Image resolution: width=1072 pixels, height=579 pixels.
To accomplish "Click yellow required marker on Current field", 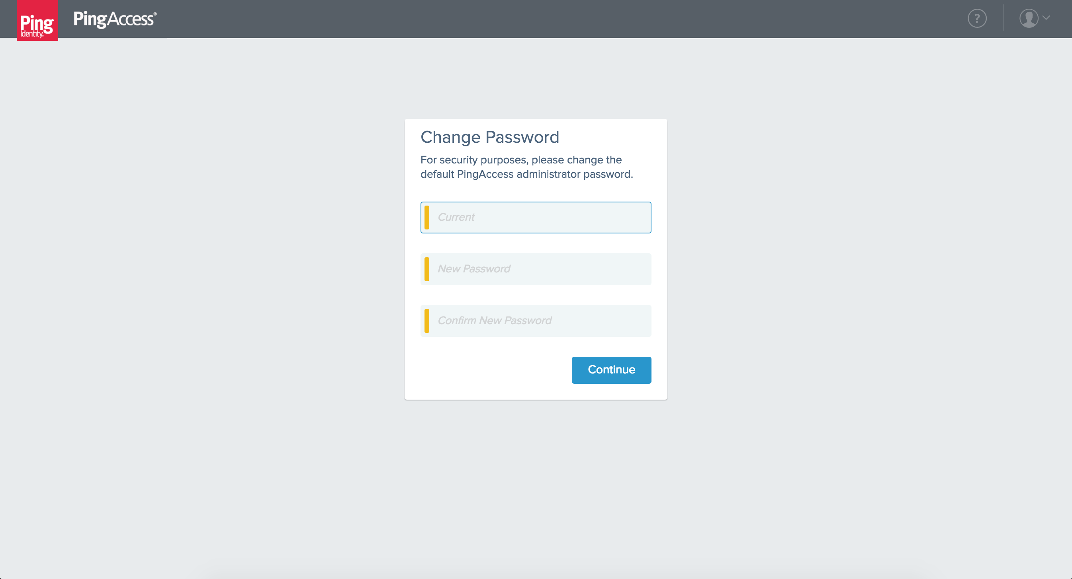I will (426, 218).
